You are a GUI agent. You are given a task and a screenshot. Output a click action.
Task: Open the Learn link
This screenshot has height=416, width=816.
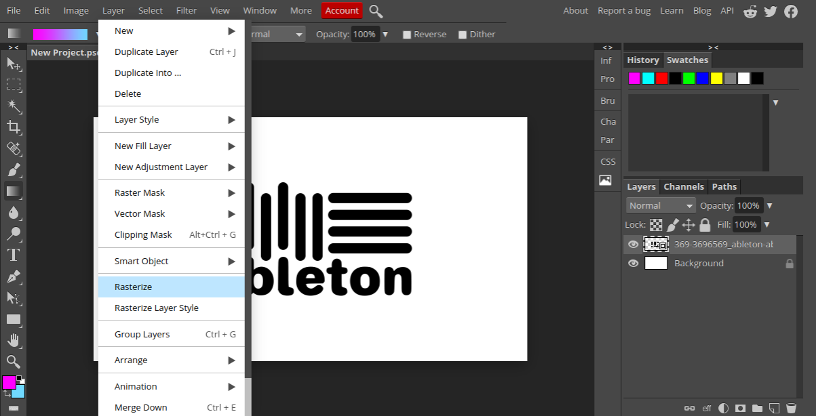pos(672,10)
